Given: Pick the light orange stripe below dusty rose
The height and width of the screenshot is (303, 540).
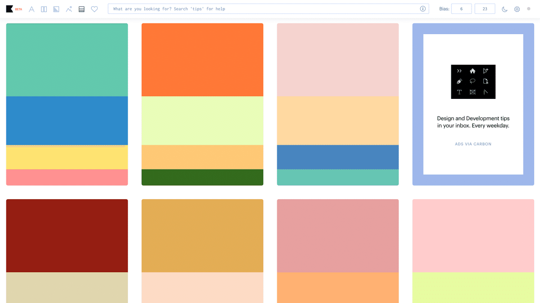Looking at the screenshot, I should (x=338, y=288).
